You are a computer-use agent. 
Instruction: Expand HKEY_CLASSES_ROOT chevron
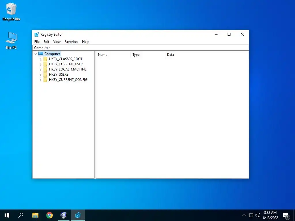pyautogui.click(x=40, y=59)
